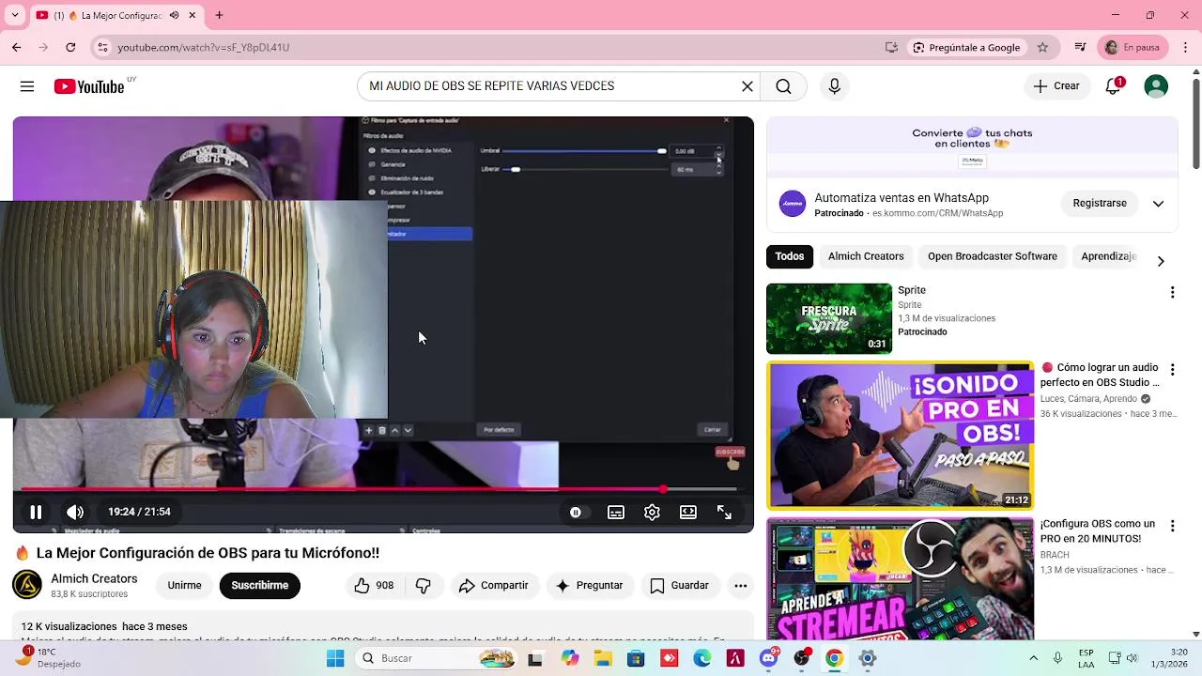Open the Sprite sponsored video thumbnail

829,318
